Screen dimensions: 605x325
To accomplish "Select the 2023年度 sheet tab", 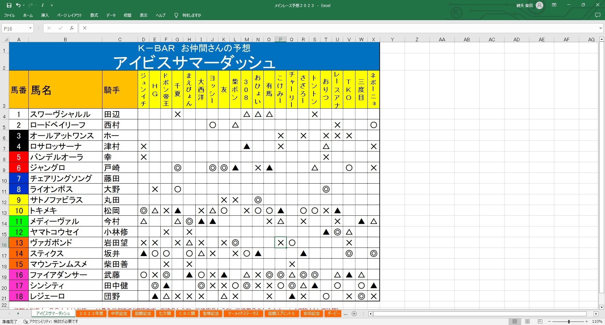I will coord(91,314).
